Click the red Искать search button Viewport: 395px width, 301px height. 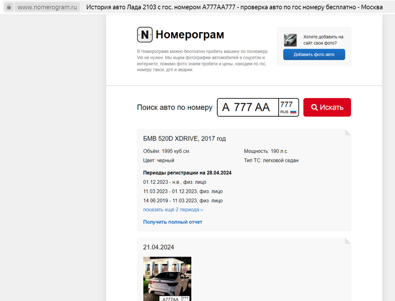click(x=327, y=108)
